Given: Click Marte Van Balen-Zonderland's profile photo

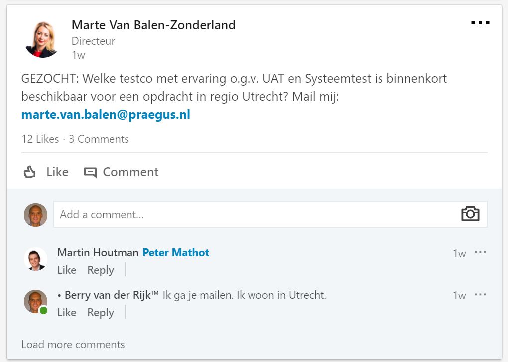Looking at the screenshot, I should click(x=42, y=39).
